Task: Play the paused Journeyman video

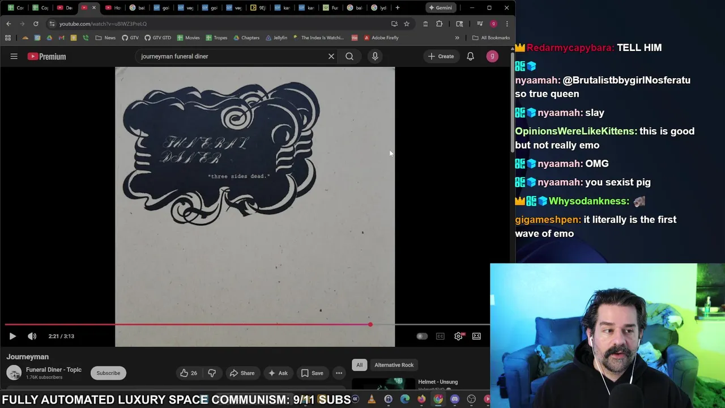Action: point(12,336)
